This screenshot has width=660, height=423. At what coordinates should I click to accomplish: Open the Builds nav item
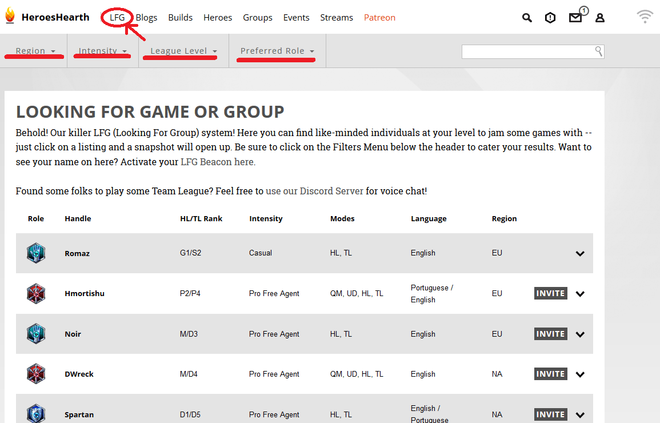[180, 18]
